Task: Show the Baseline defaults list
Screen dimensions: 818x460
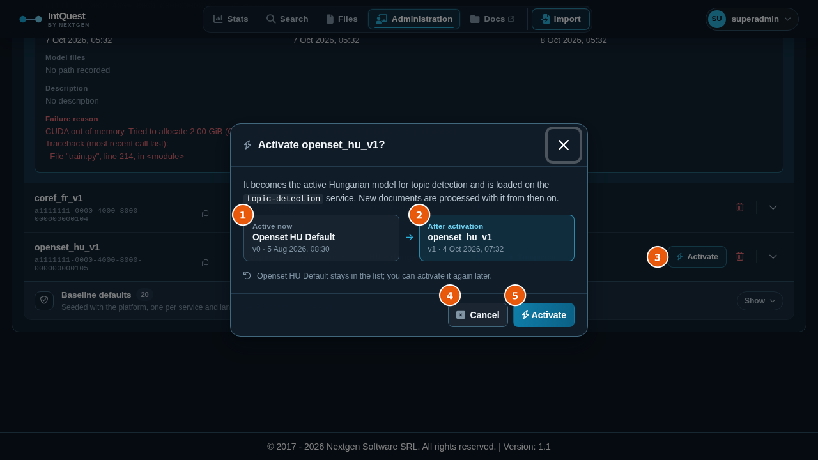Action: [760, 301]
